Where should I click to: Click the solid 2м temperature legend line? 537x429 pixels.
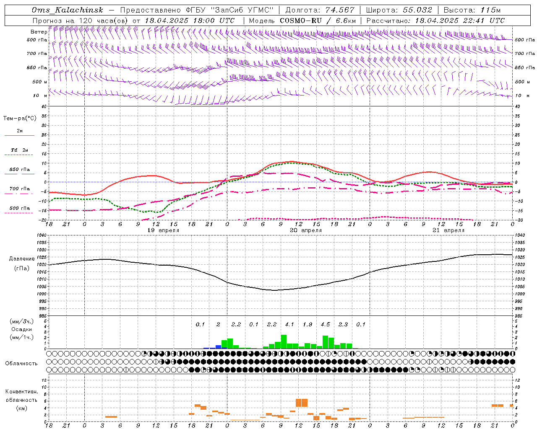19,135
